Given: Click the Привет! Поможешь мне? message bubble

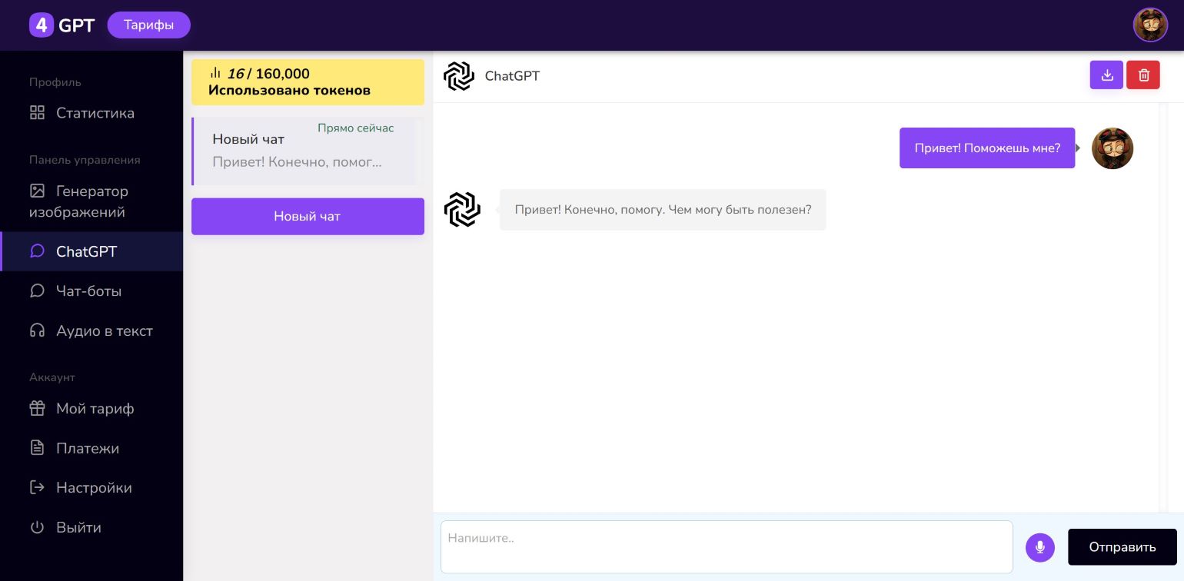Looking at the screenshot, I should (987, 148).
